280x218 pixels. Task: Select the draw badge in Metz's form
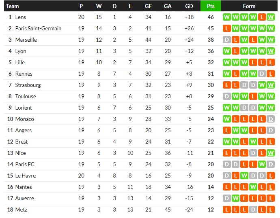point(253,210)
